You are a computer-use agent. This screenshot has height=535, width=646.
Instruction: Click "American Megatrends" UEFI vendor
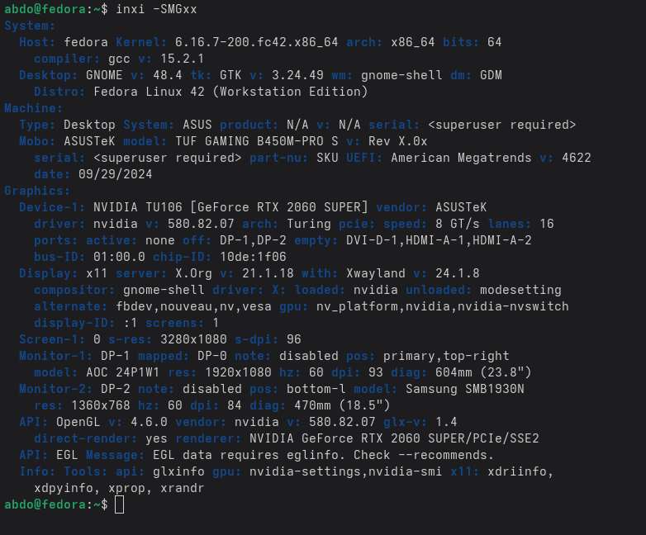(462, 158)
